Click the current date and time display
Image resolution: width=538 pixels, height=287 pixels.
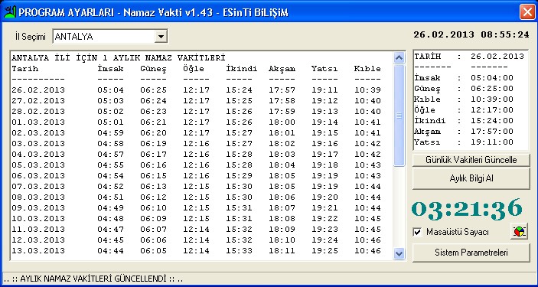click(x=471, y=34)
